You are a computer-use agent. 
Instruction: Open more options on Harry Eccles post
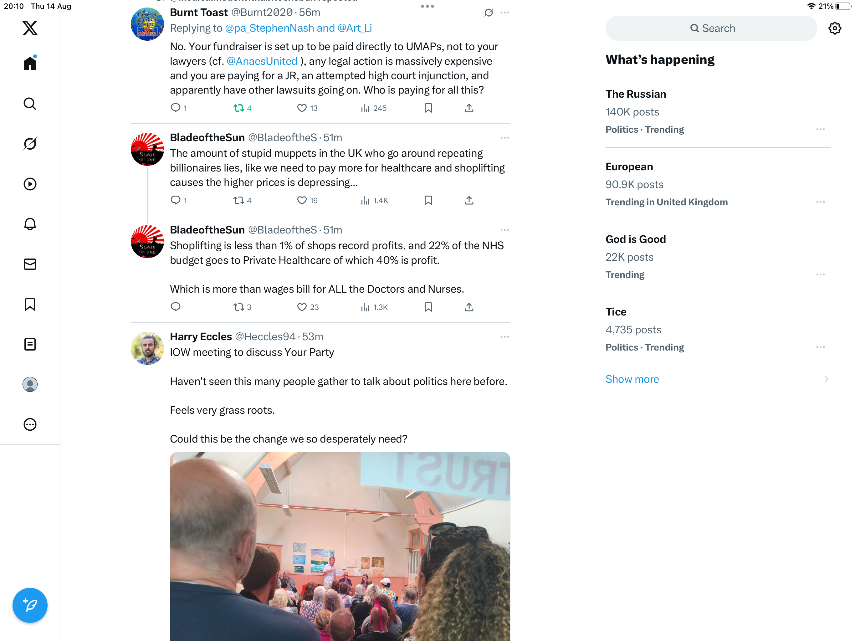tap(504, 337)
